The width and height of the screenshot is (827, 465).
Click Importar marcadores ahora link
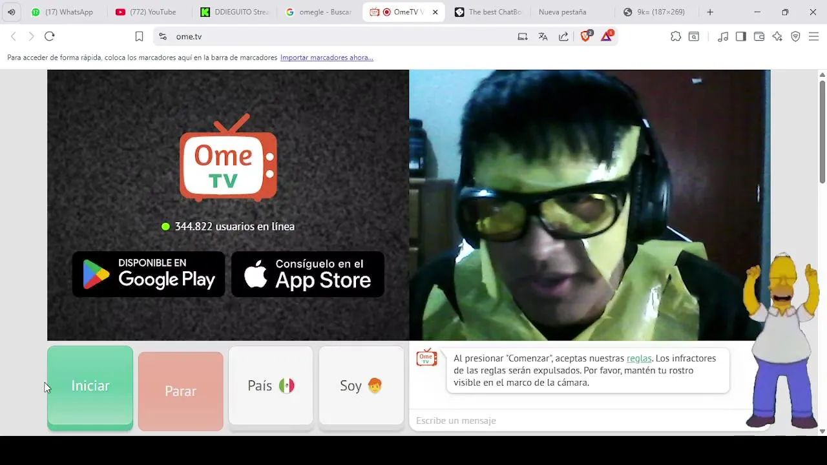pyautogui.click(x=326, y=57)
